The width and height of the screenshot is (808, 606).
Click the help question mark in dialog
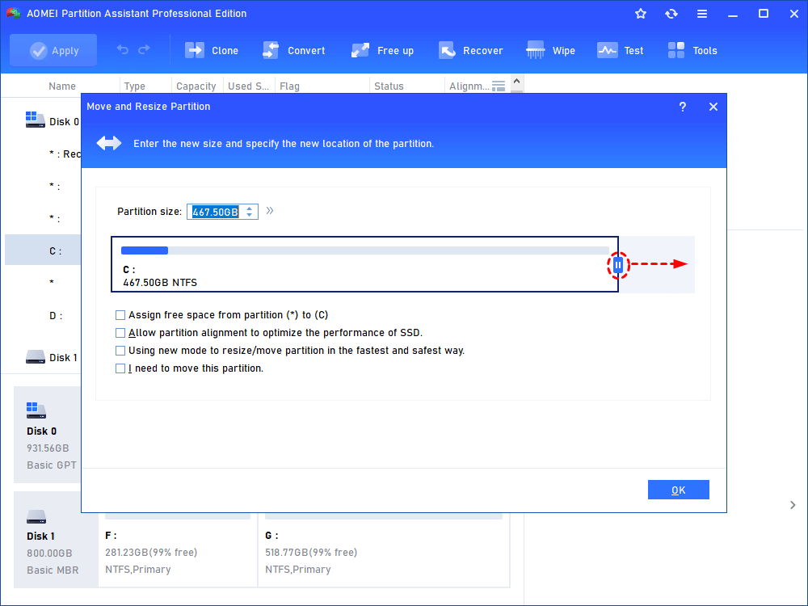click(683, 107)
